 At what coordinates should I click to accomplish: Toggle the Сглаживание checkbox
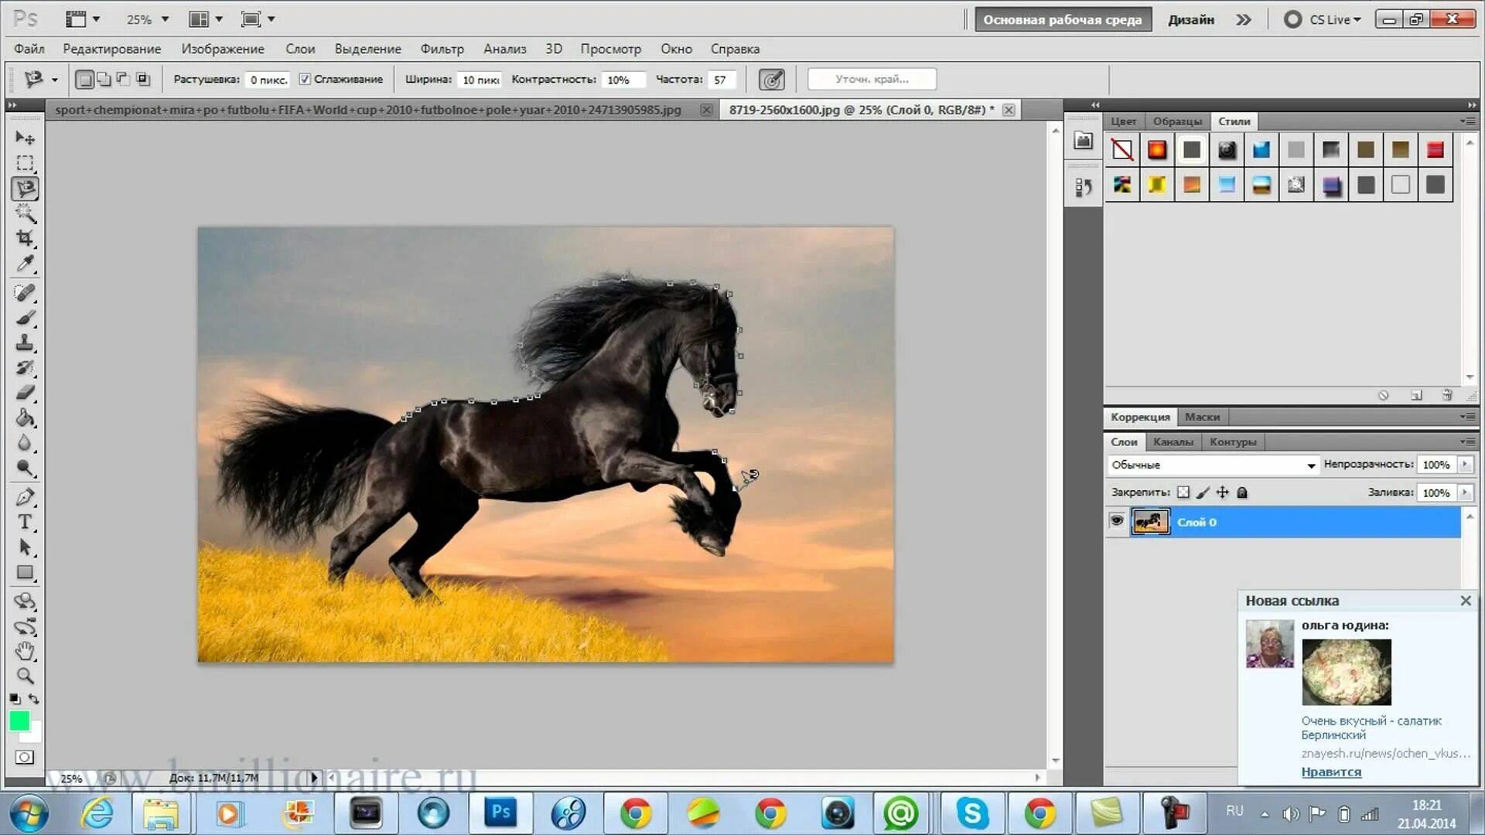305,79
